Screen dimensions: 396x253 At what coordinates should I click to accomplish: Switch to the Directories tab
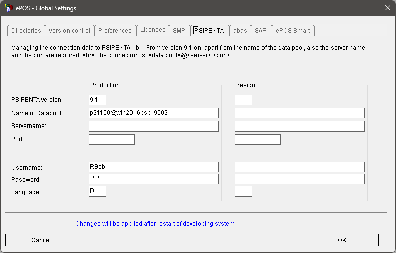[x=26, y=31]
